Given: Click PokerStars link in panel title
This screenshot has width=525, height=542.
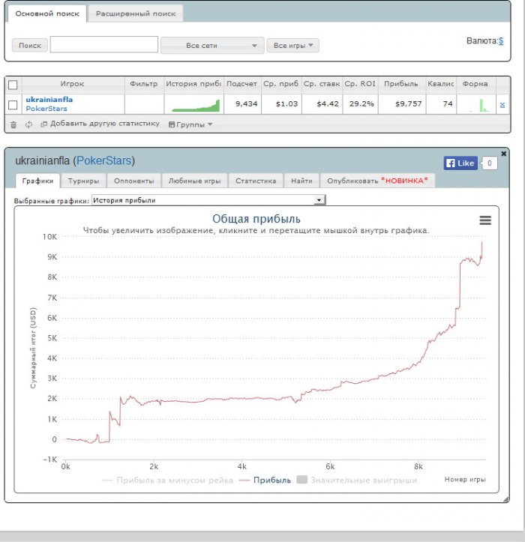Looking at the screenshot, I should [x=103, y=160].
